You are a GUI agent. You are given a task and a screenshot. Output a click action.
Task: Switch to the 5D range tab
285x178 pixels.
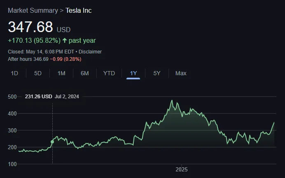(38, 73)
